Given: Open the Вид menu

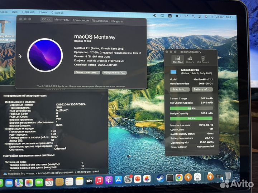Looking at the screenshot, I should [15, 12].
